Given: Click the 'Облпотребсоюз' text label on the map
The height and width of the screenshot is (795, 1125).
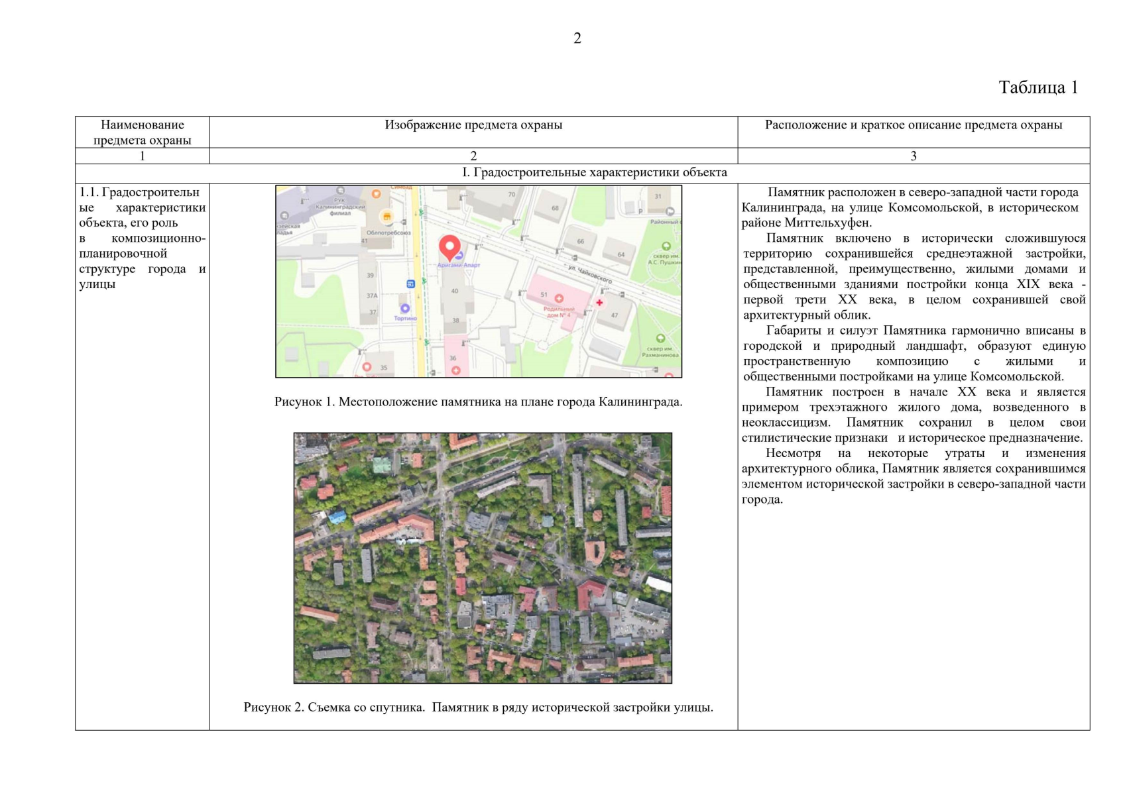Looking at the screenshot, I should (x=388, y=233).
